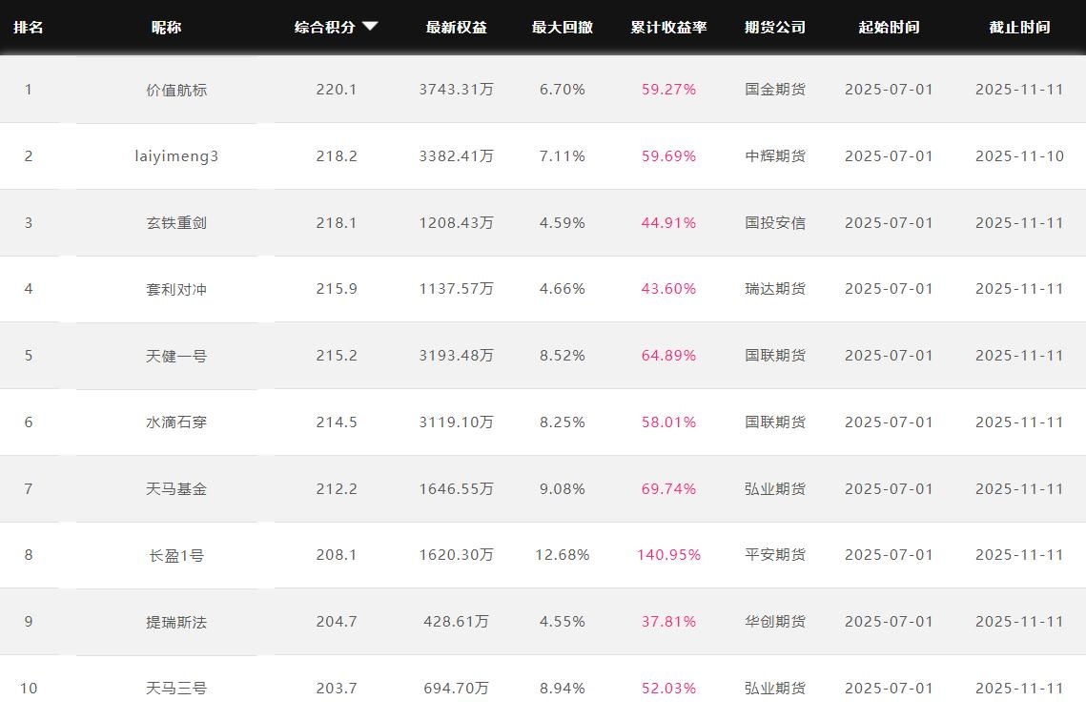The image size is (1086, 721).
Task: Click the 截止时间 column header
Action: (x=1018, y=28)
